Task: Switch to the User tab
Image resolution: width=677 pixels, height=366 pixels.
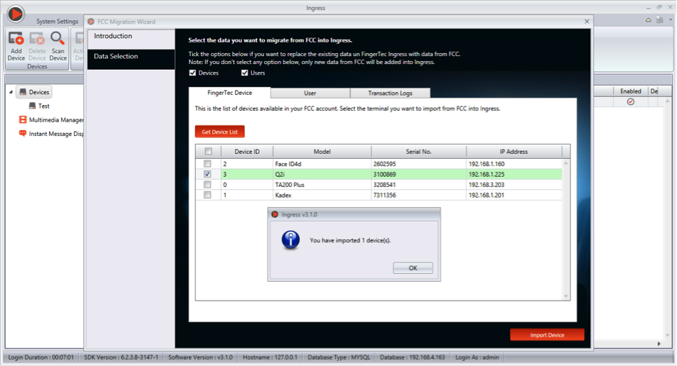Action: (310, 93)
